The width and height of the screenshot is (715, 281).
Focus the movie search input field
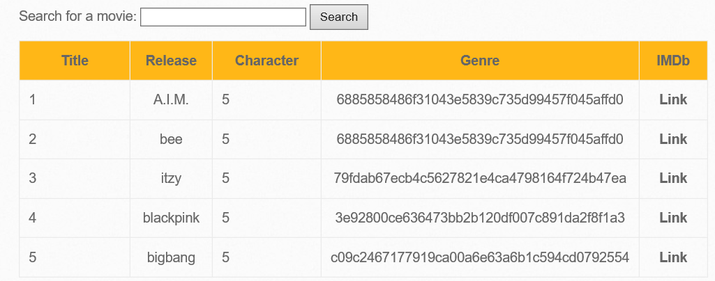(223, 17)
